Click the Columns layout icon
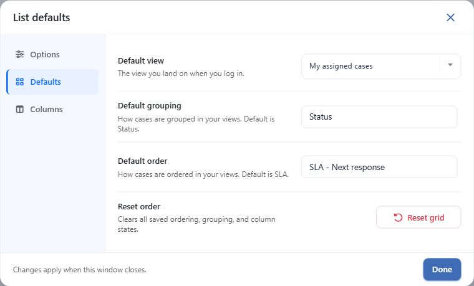The height and width of the screenshot is (286, 474). click(20, 109)
